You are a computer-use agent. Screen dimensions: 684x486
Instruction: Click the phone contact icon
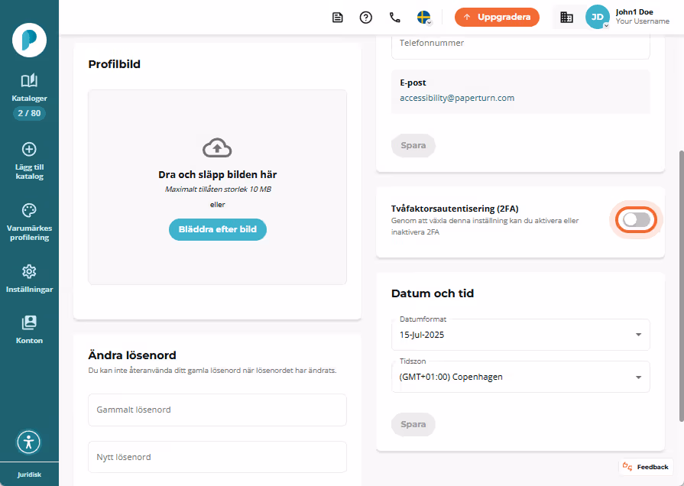395,18
